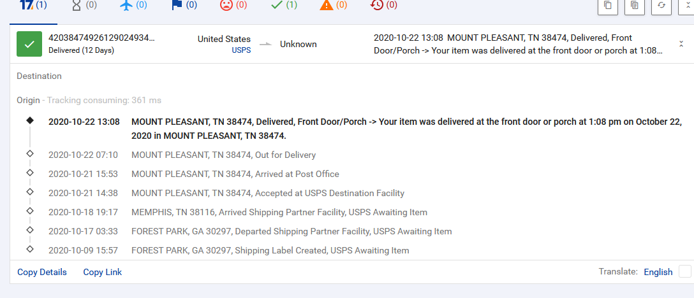
Task: Switch to the airplane In Transit tab
Action: (134, 6)
